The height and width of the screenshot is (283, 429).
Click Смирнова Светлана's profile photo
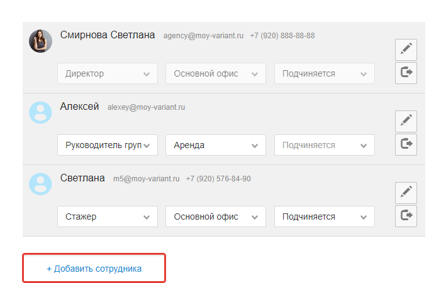coord(40,41)
